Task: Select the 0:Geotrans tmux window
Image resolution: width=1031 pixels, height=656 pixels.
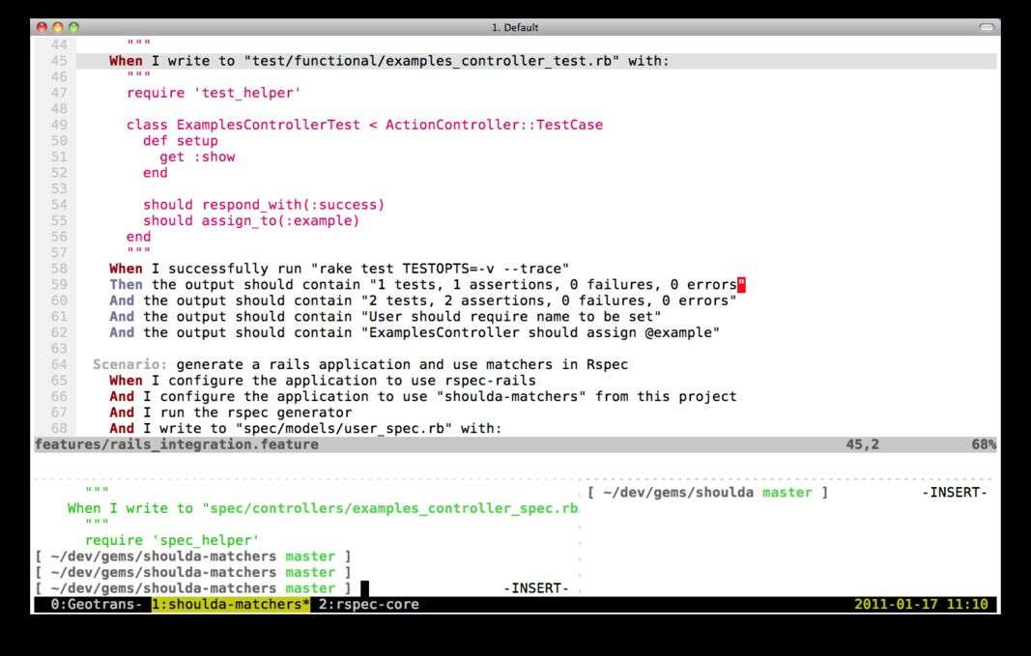Action: pyautogui.click(x=96, y=604)
